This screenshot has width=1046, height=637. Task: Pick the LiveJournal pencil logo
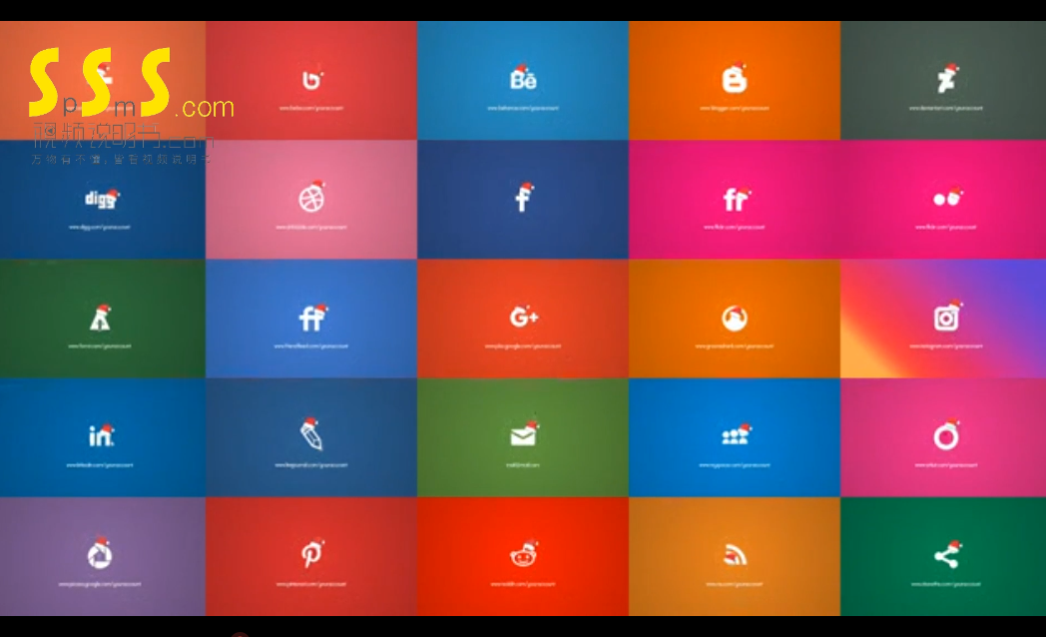310,435
